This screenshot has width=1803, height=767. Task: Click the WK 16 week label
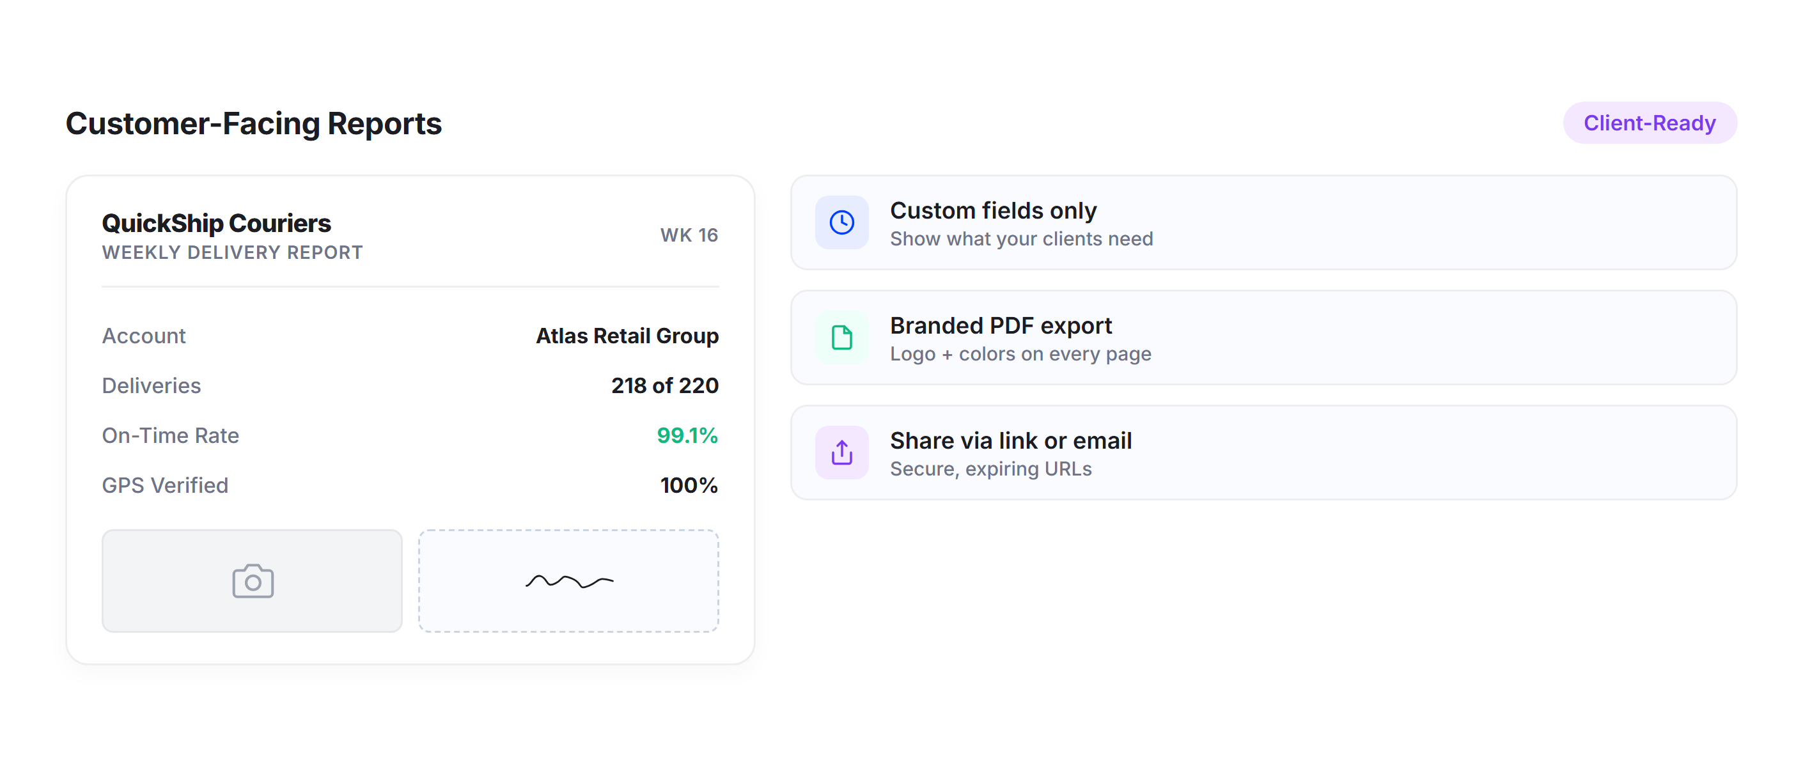689,235
